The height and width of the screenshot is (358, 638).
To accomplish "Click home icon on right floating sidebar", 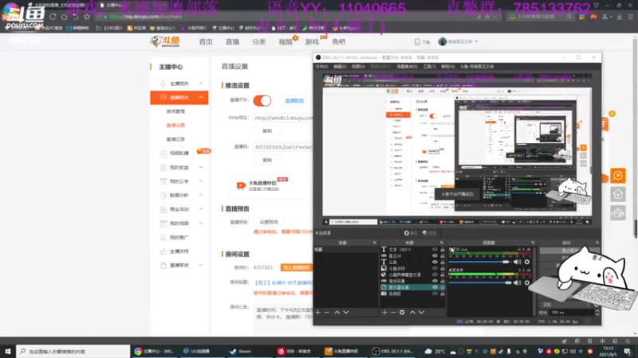I will click(x=617, y=194).
